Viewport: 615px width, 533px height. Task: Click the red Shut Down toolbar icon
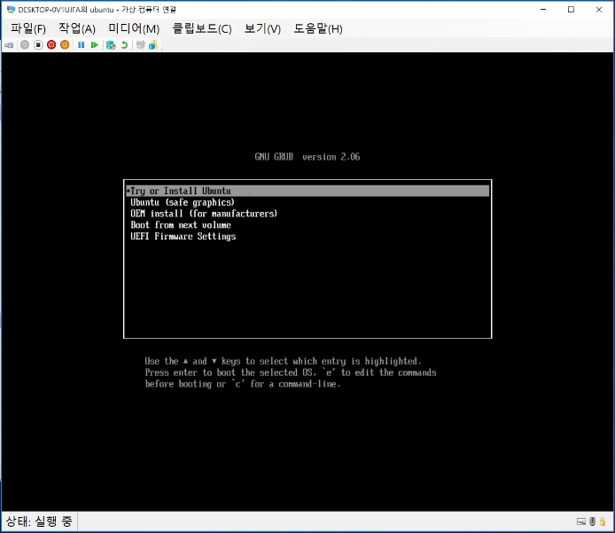51,44
